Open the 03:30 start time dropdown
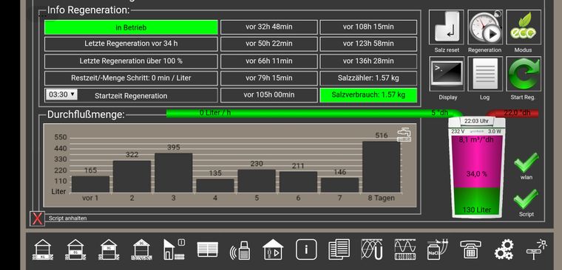The width and height of the screenshot is (562, 270). [x=61, y=94]
